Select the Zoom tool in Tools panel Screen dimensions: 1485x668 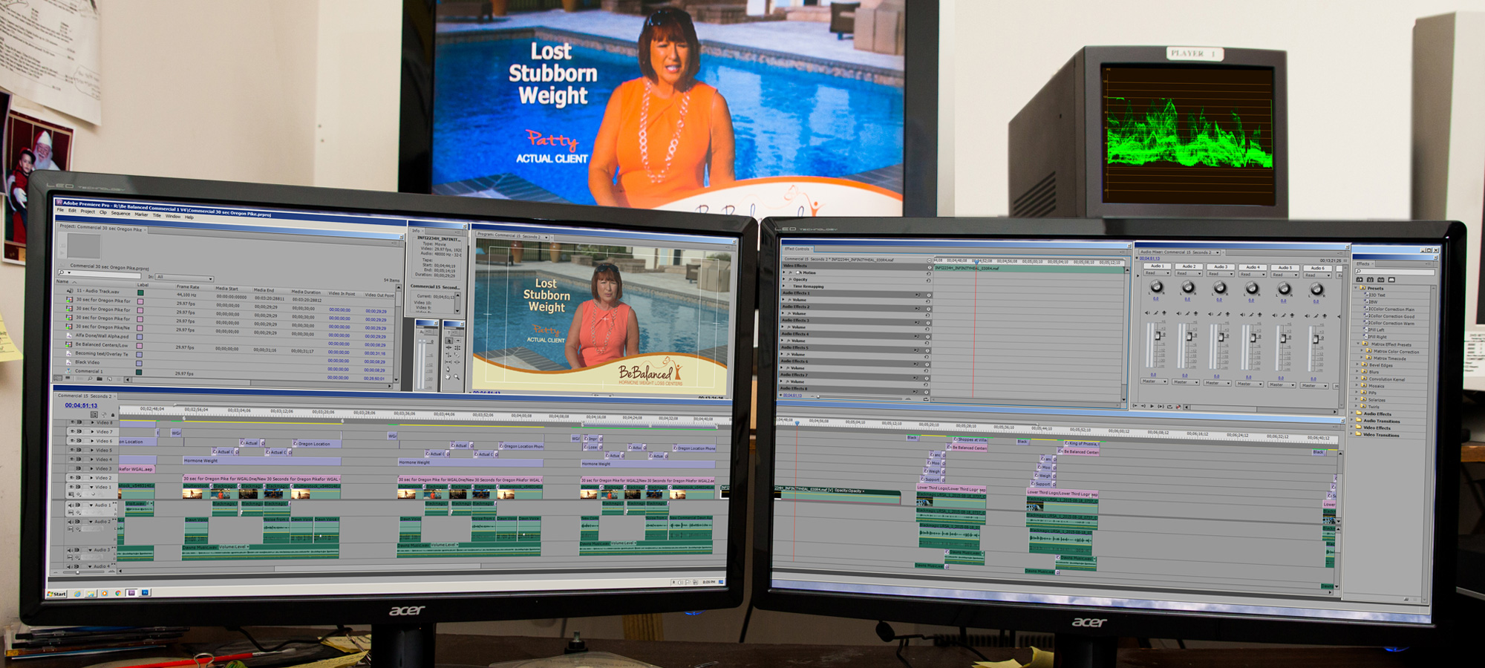[457, 377]
